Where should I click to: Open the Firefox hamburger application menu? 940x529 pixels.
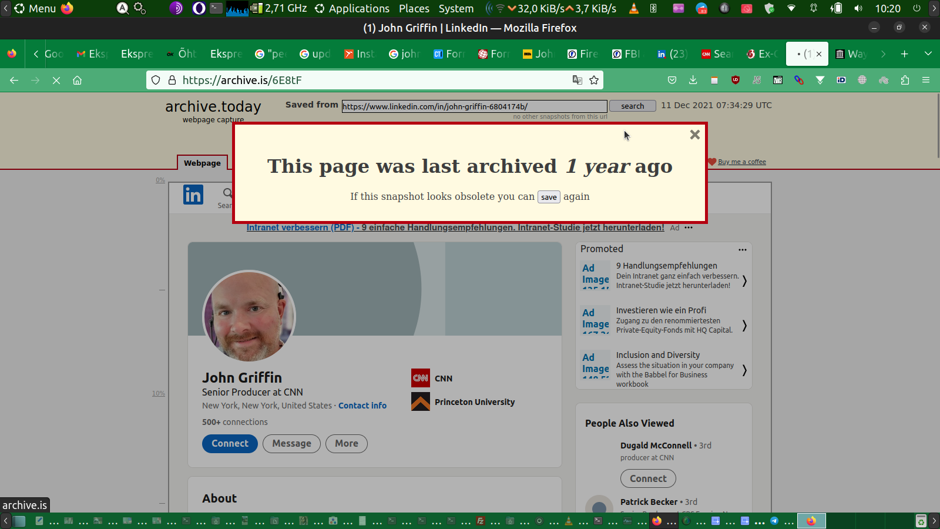[926, 80]
